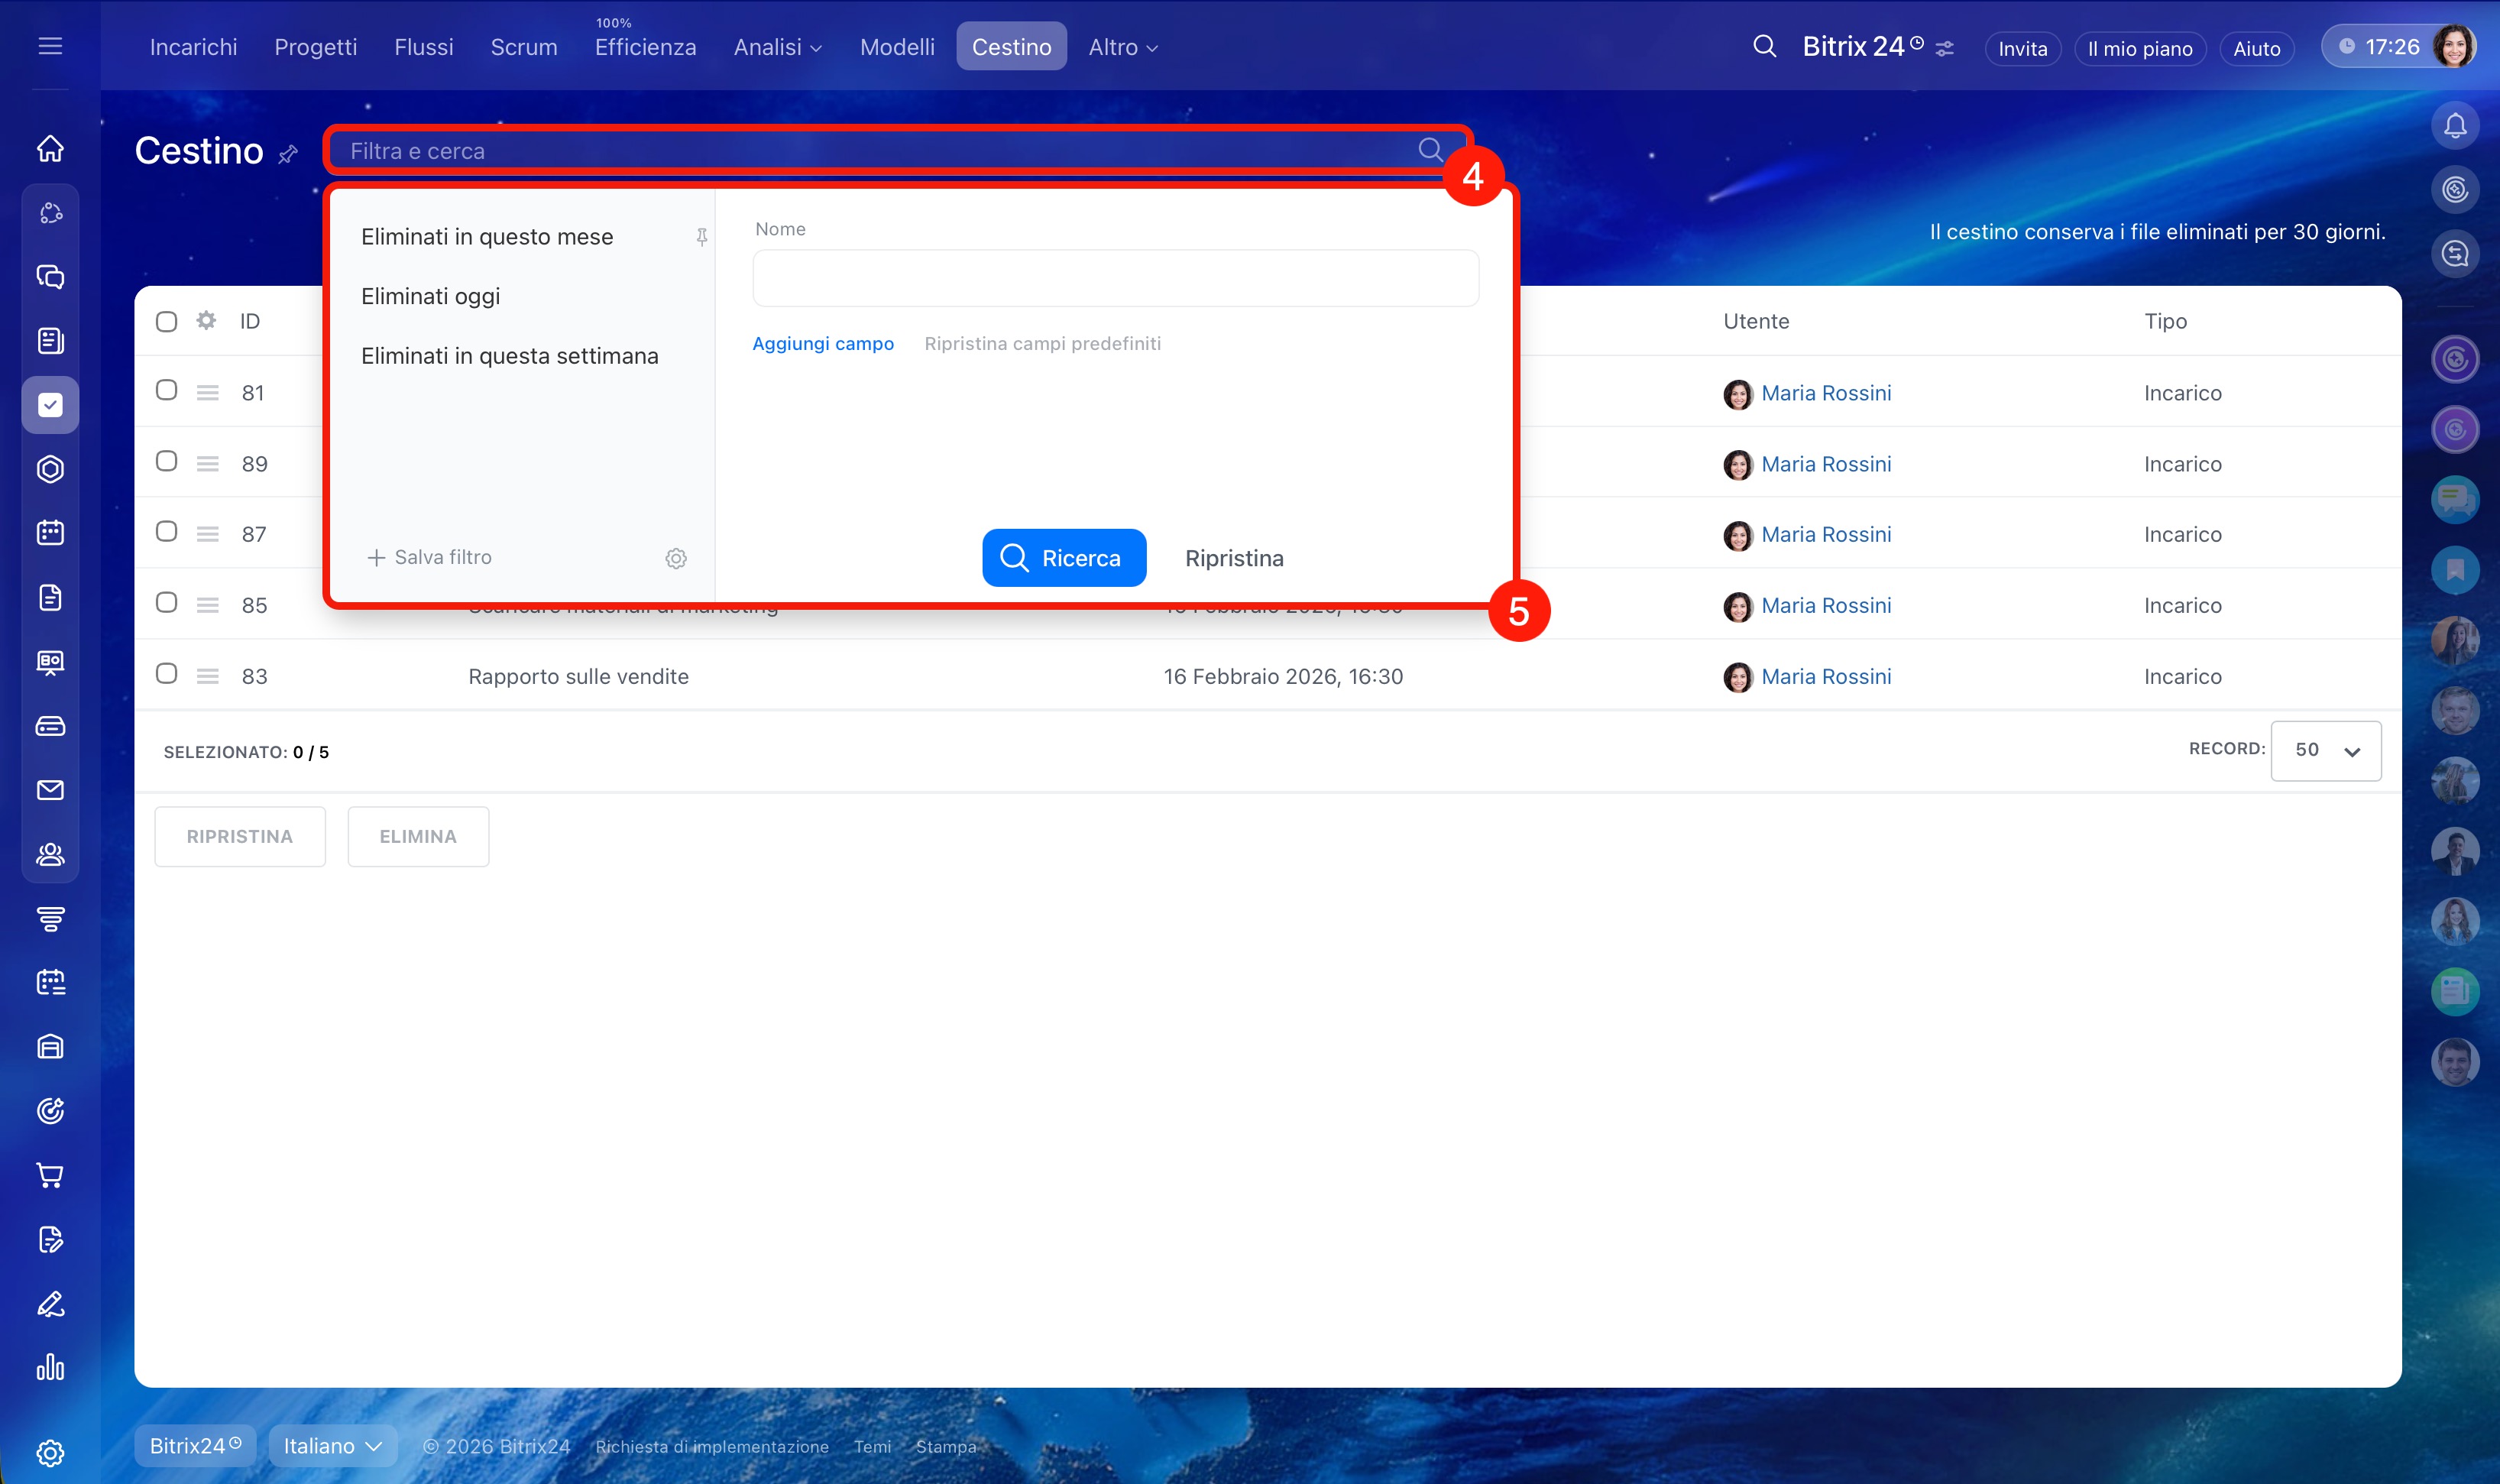Pin the 'Eliminati in questo mese' filter

[701, 237]
